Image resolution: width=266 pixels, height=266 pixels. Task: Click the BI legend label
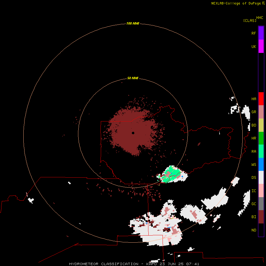(x=254, y=217)
